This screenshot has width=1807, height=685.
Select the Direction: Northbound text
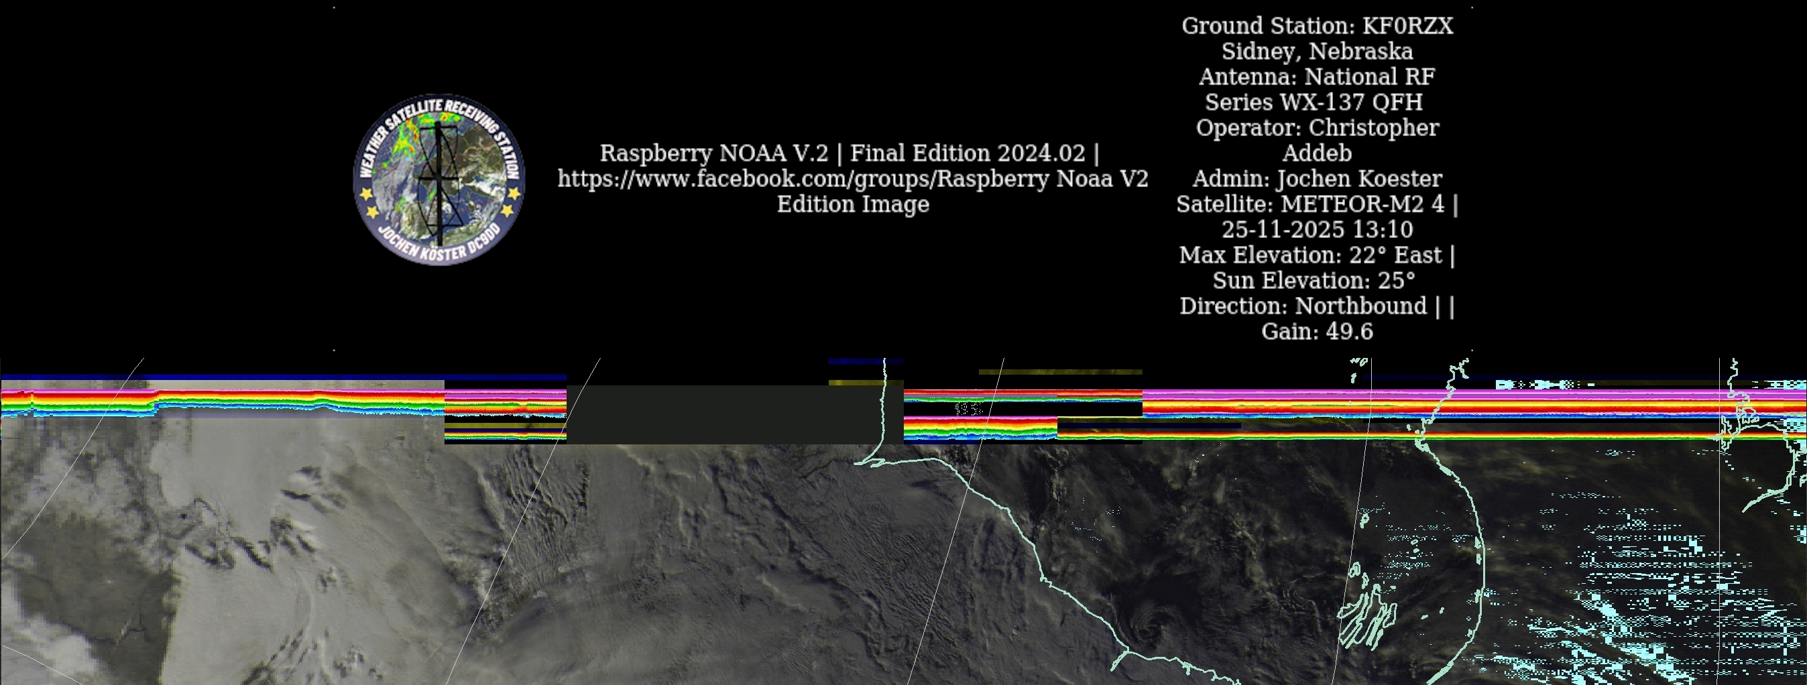click(x=1303, y=306)
